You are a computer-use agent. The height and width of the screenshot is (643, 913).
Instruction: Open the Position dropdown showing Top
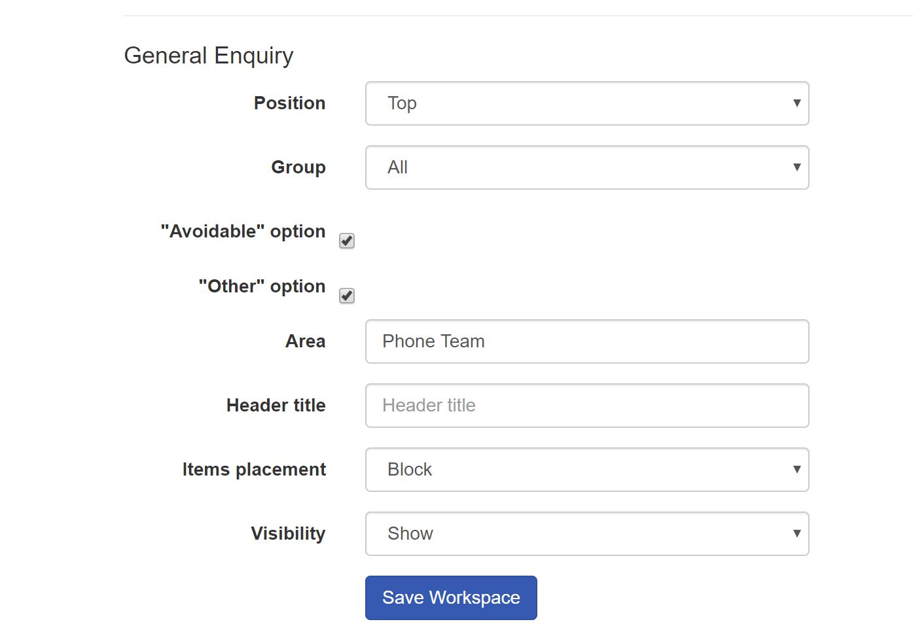586,103
